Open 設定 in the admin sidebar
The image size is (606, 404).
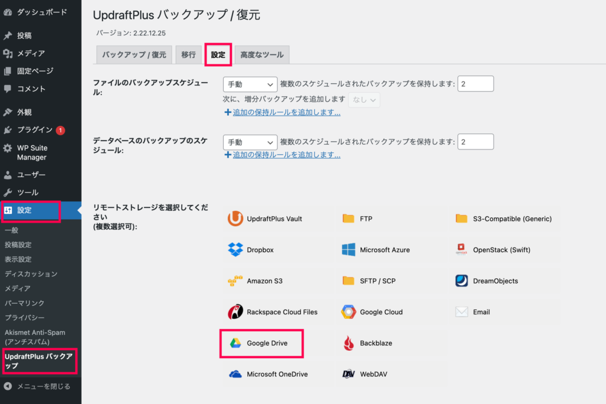pos(41,210)
